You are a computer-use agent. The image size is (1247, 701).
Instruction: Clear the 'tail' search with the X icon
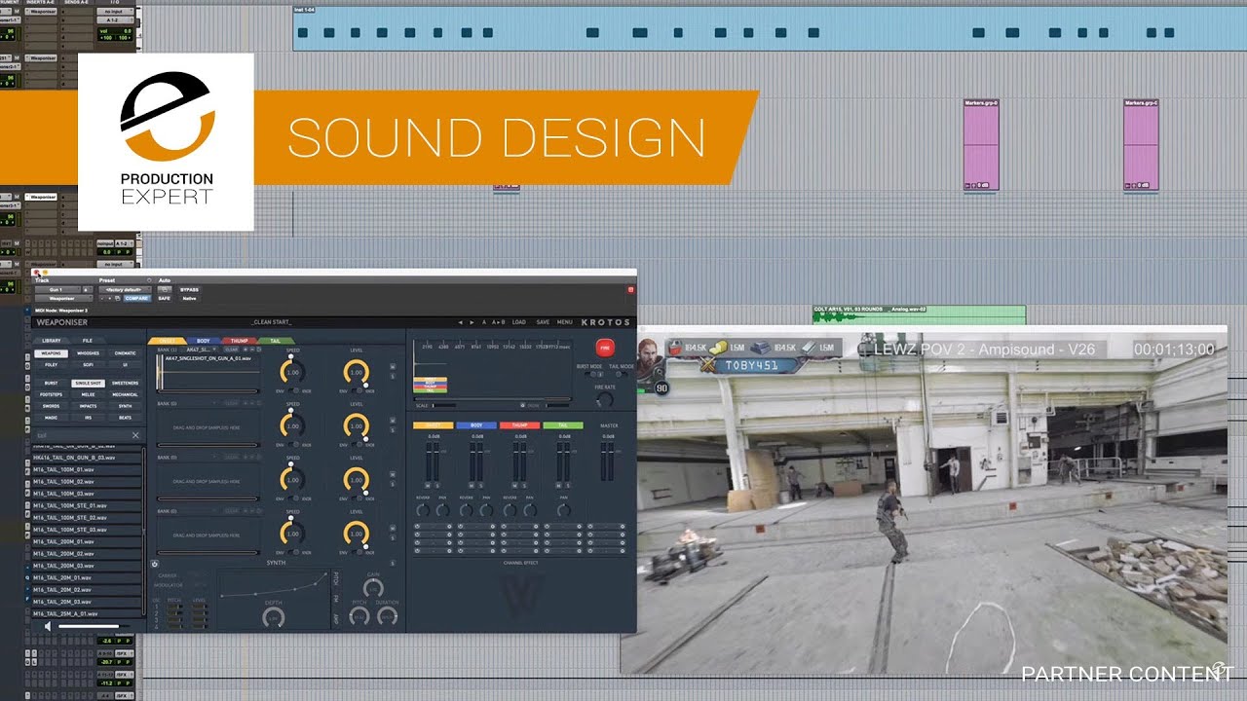[135, 435]
